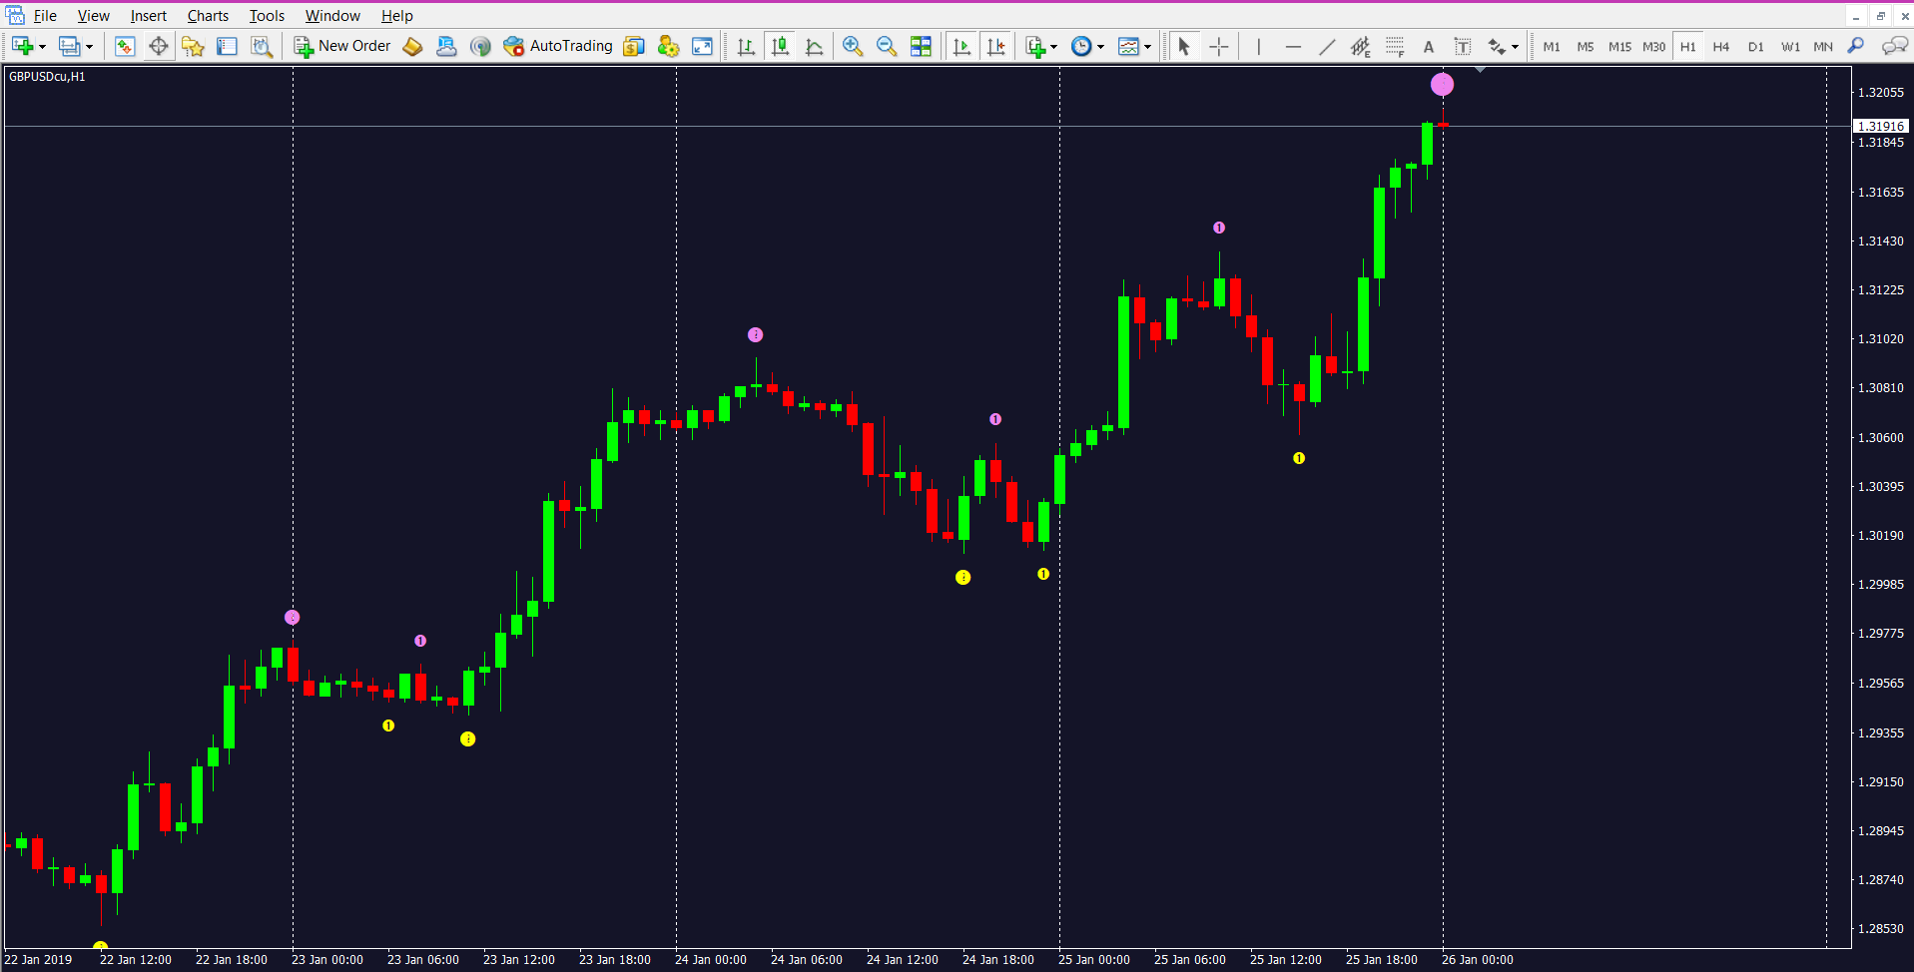Select the Fibonacci retracement tool
Viewport: 1914px width, 972px height.
1395,46
